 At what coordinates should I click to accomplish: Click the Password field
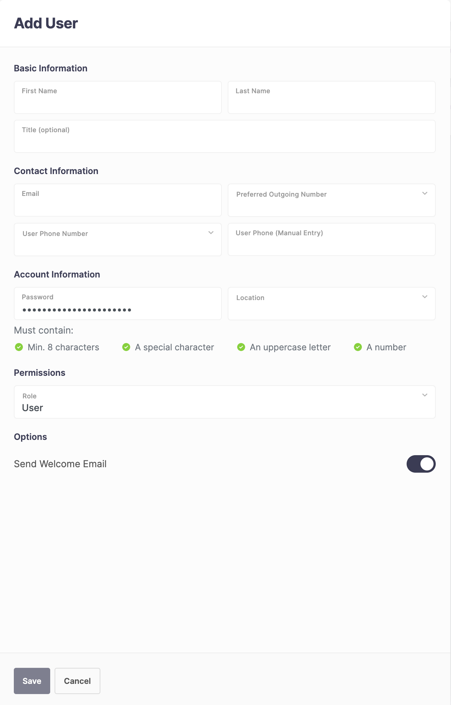[x=118, y=304]
